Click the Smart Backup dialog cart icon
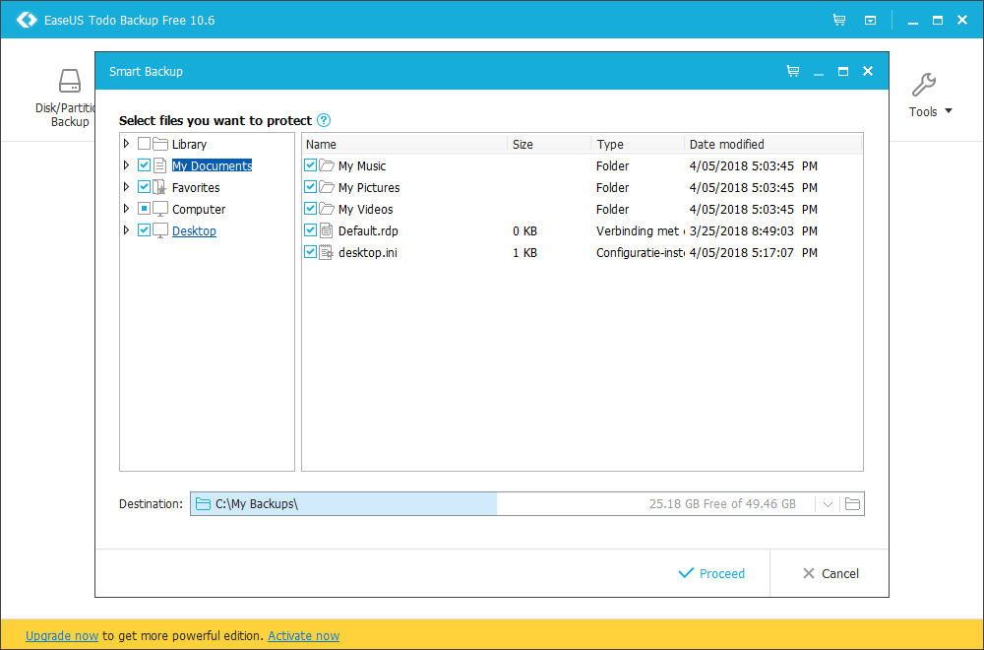The height and width of the screenshot is (650, 984). pyautogui.click(x=793, y=71)
